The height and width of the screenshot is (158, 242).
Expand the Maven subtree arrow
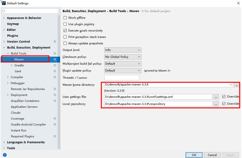pos(11,59)
